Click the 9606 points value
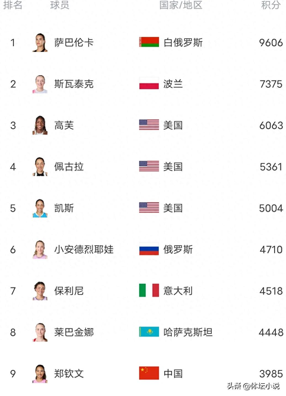This screenshot has width=286, height=396. [271, 42]
